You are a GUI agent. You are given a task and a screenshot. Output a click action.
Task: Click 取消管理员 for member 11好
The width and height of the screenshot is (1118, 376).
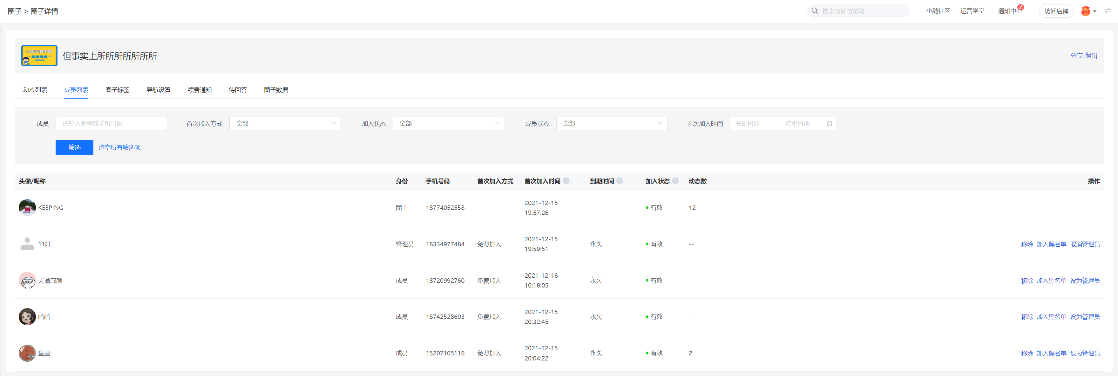[1085, 244]
